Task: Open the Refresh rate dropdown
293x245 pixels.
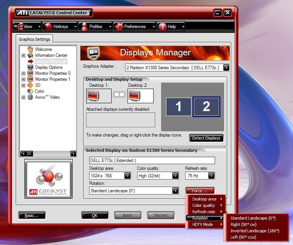Action: click(211, 175)
